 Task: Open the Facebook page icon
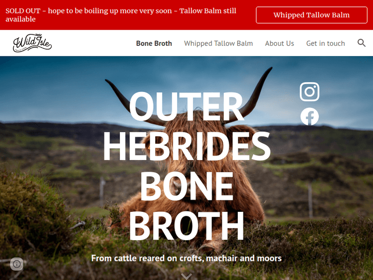(309, 116)
